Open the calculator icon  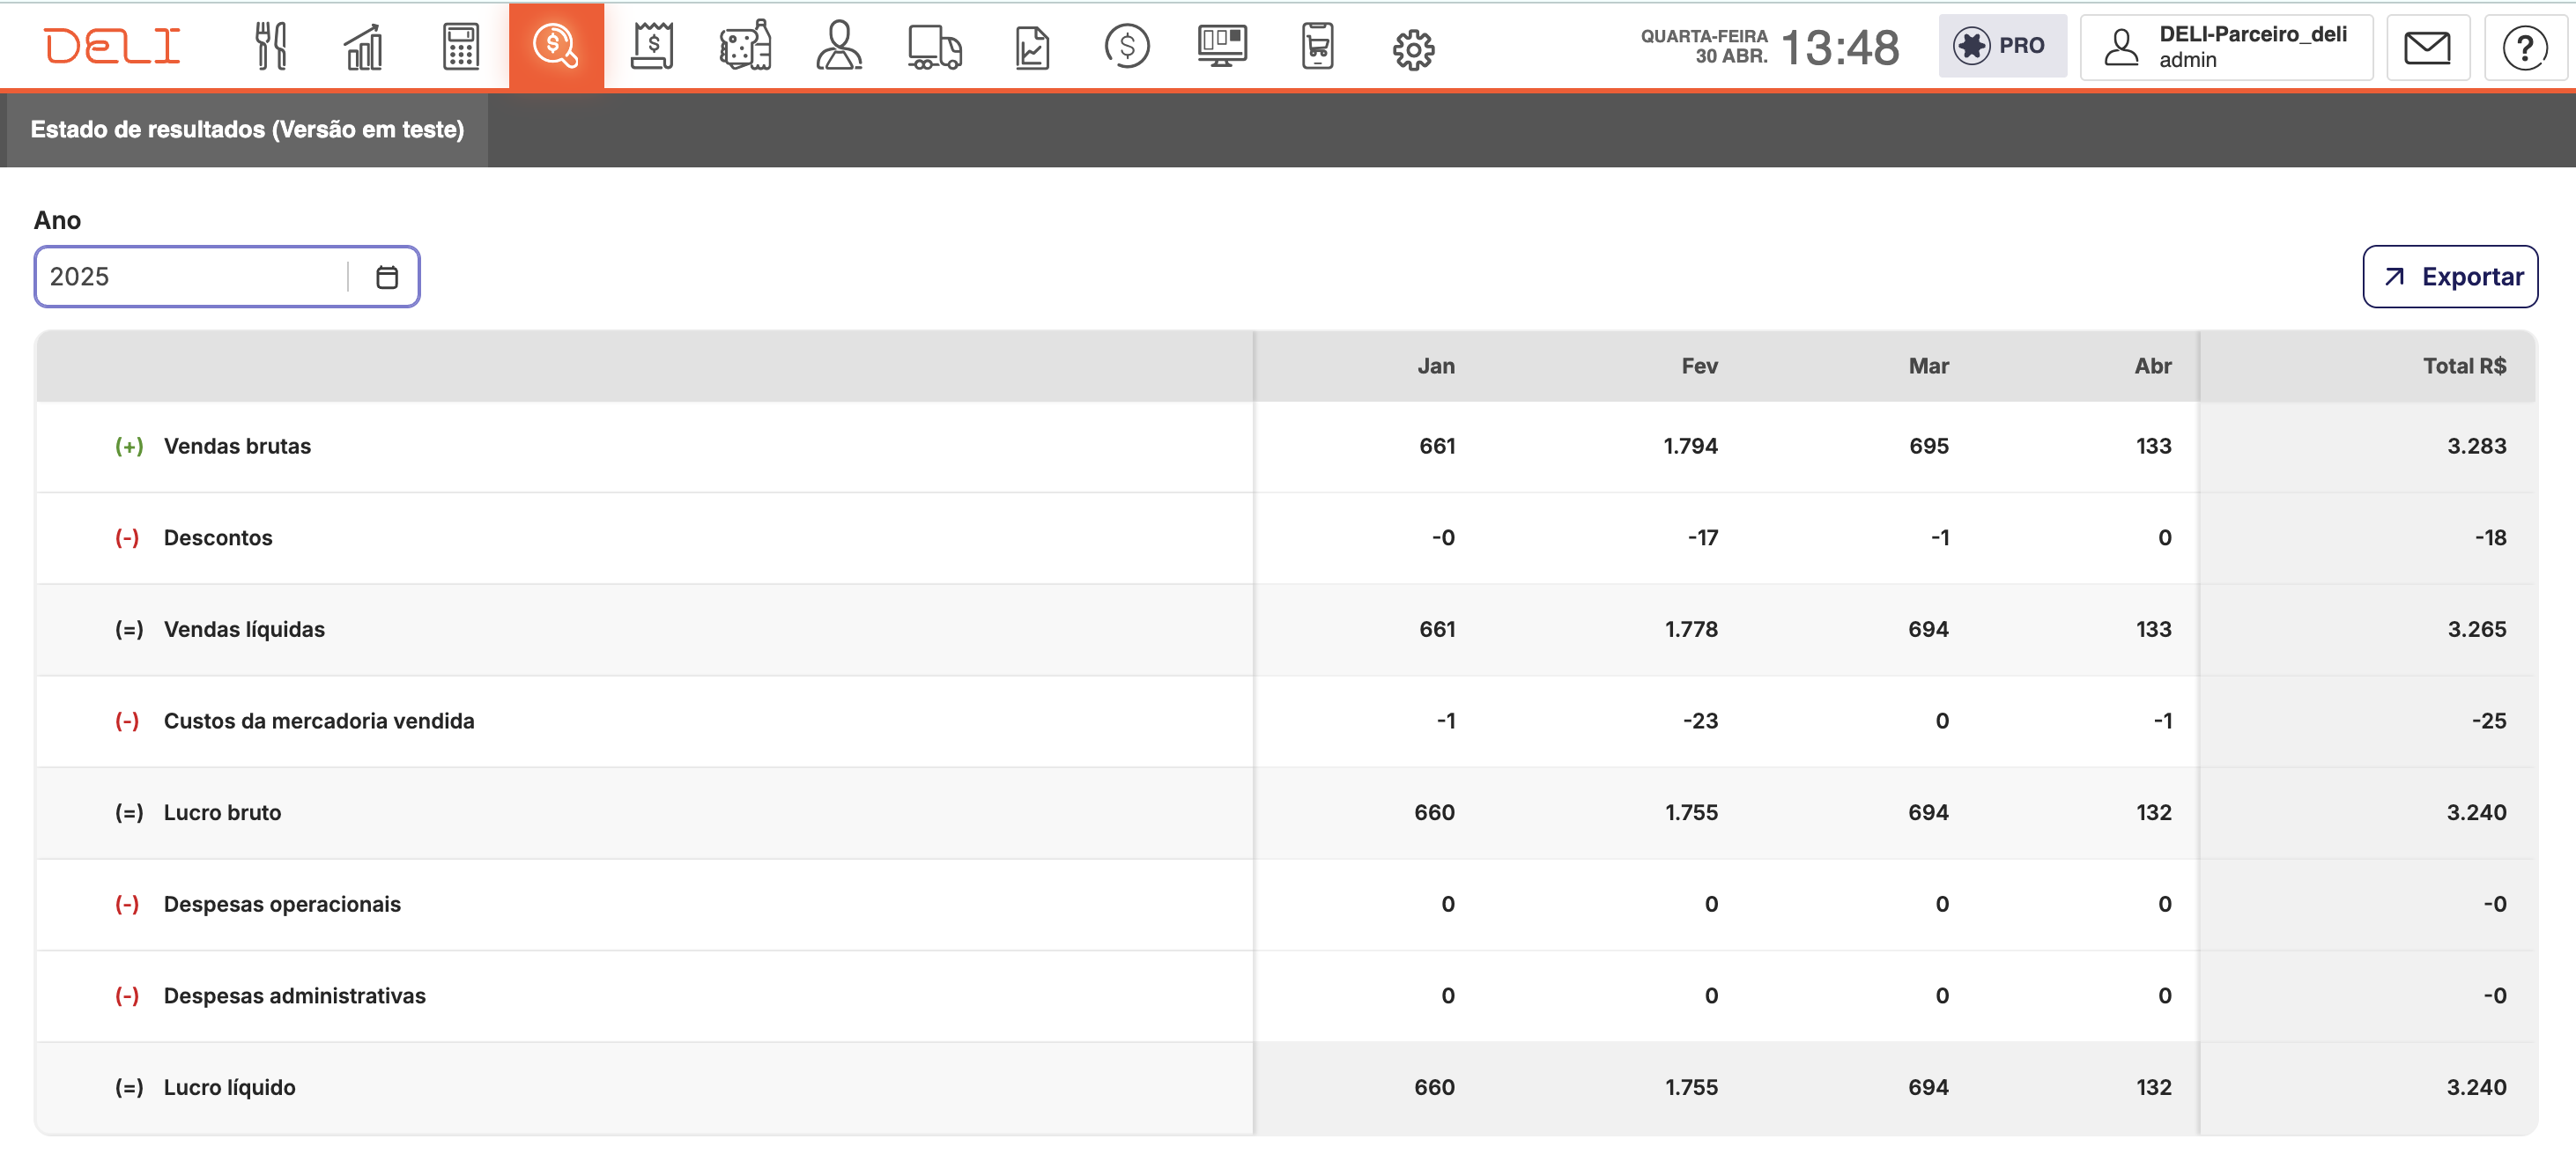(x=461, y=46)
